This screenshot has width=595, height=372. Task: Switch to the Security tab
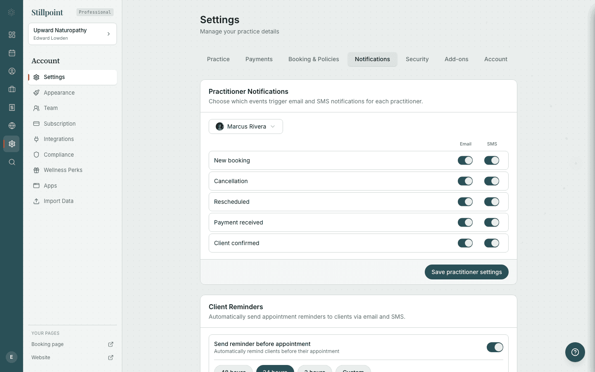point(417,59)
